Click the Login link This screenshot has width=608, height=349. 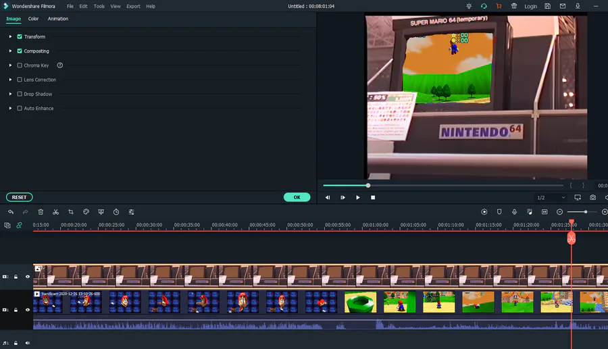click(x=531, y=6)
